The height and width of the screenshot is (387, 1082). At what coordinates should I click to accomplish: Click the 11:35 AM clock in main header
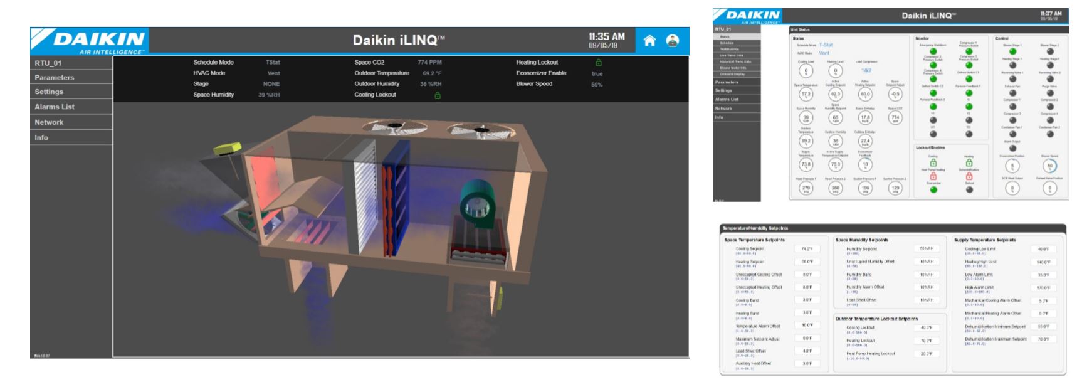pyautogui.click(x=606, y=37)
